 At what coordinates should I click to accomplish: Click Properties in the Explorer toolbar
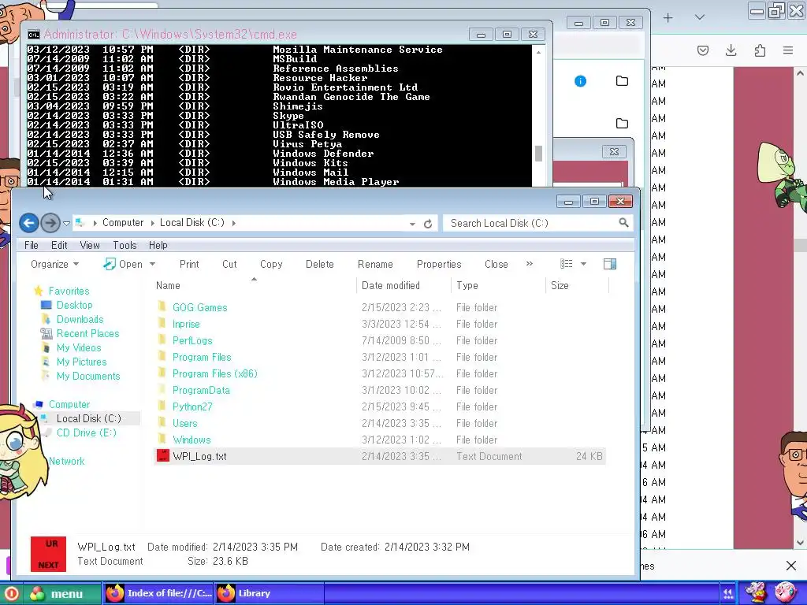[439, 265]
